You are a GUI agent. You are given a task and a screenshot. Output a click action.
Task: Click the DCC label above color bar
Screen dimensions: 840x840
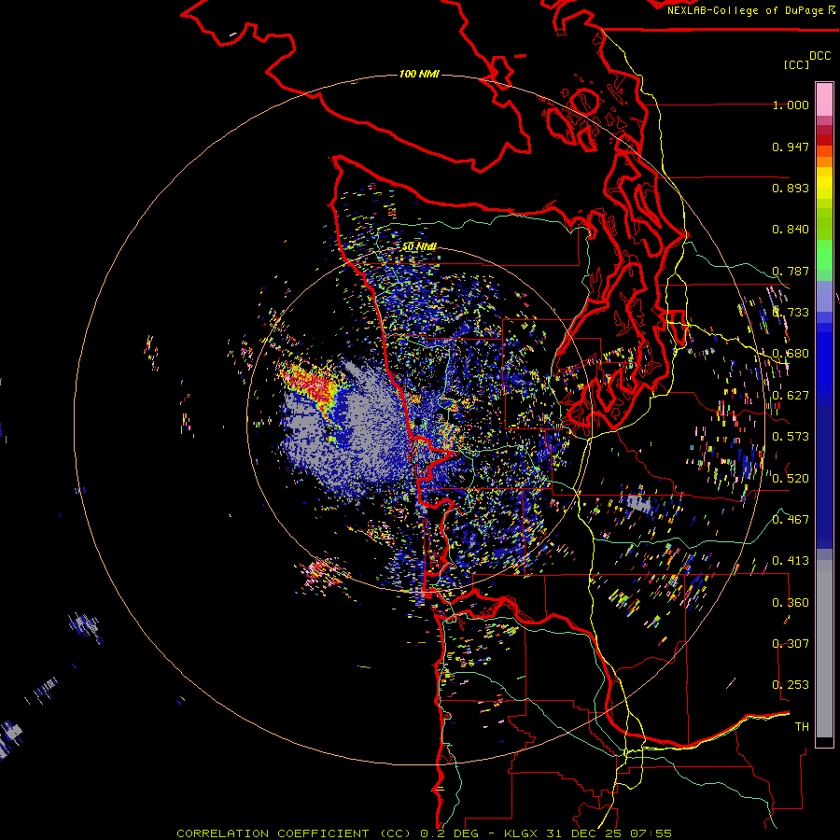pos(819,56)
